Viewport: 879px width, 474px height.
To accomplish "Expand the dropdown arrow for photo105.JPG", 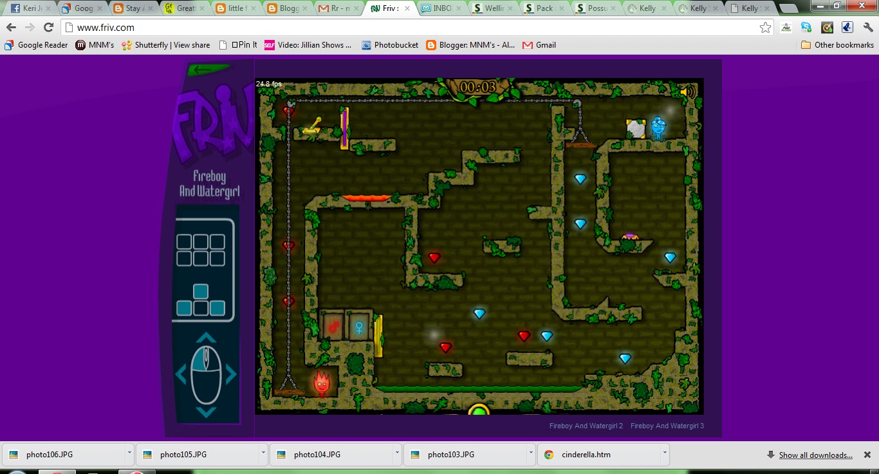I will [263, 453].
